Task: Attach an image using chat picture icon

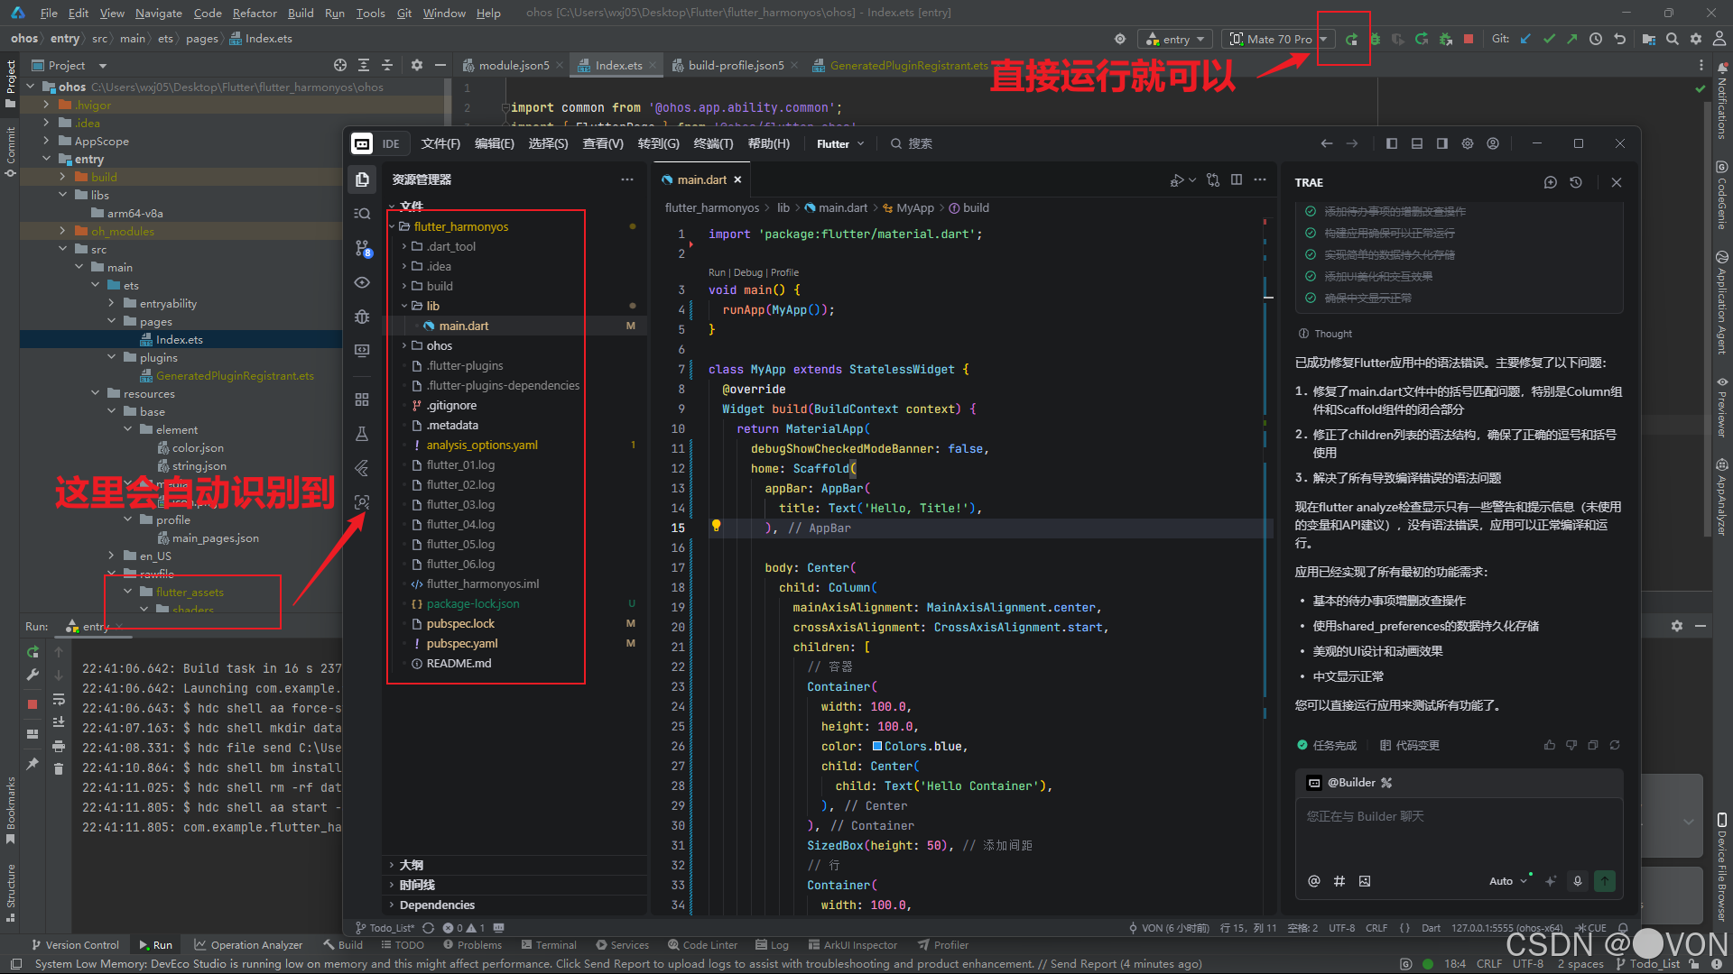Action: tap(1365, 881)
